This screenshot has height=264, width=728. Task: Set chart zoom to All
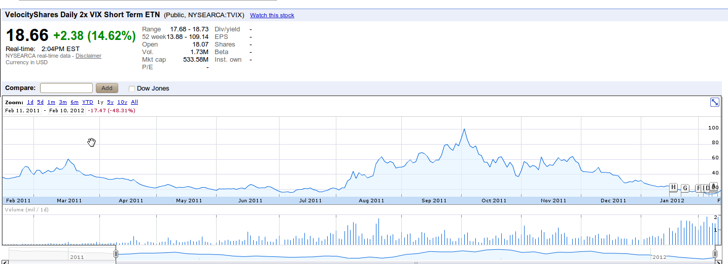tap(134, 102)
